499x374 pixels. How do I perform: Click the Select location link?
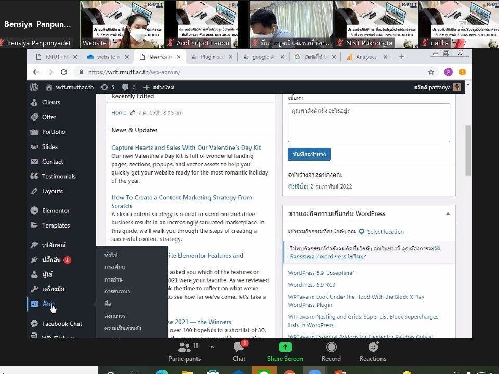[x=385, y=232]
